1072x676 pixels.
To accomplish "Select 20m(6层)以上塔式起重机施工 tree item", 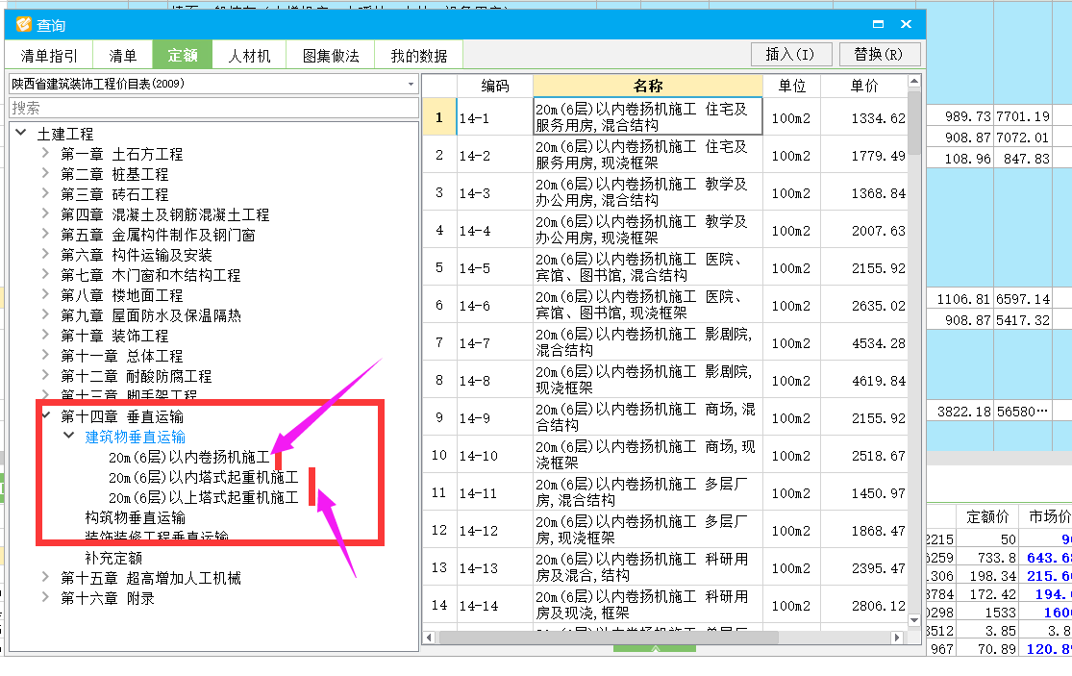I will point(204,497).
